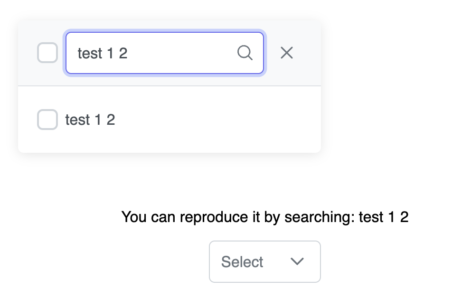Expand the Select combo box below the text
Viewport: 452px width, 297px height.
click(264, 261)
